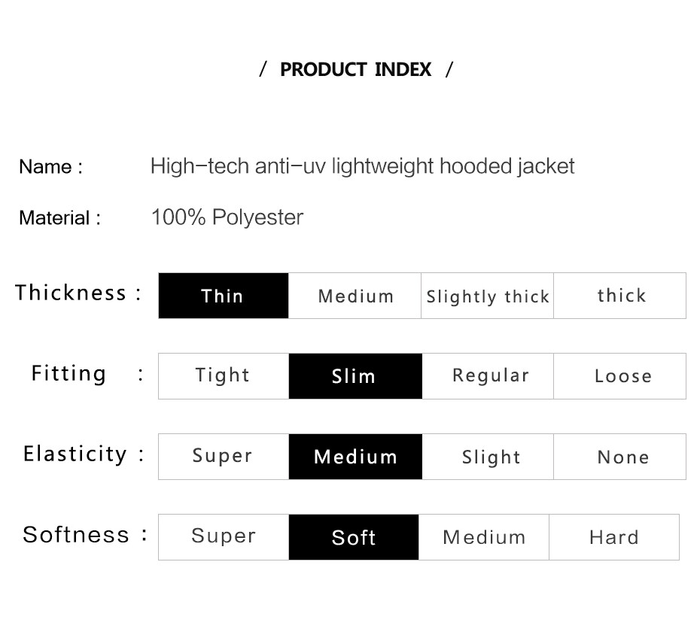
Task: Pick the Slightly thick option
Action: tap(487, 296)
